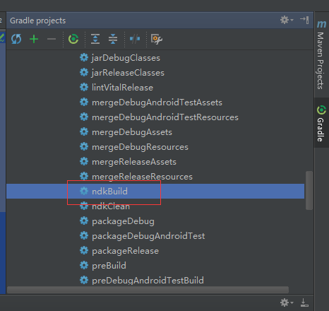Select the mergeDebugAndroidTestResources task
The image size is (329, 311).
[x=165, y=117]
